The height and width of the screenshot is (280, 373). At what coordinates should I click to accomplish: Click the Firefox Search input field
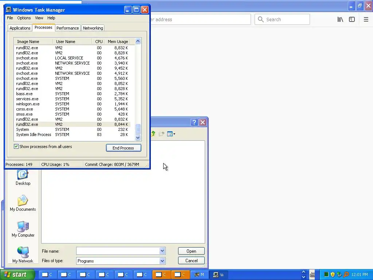282,19
